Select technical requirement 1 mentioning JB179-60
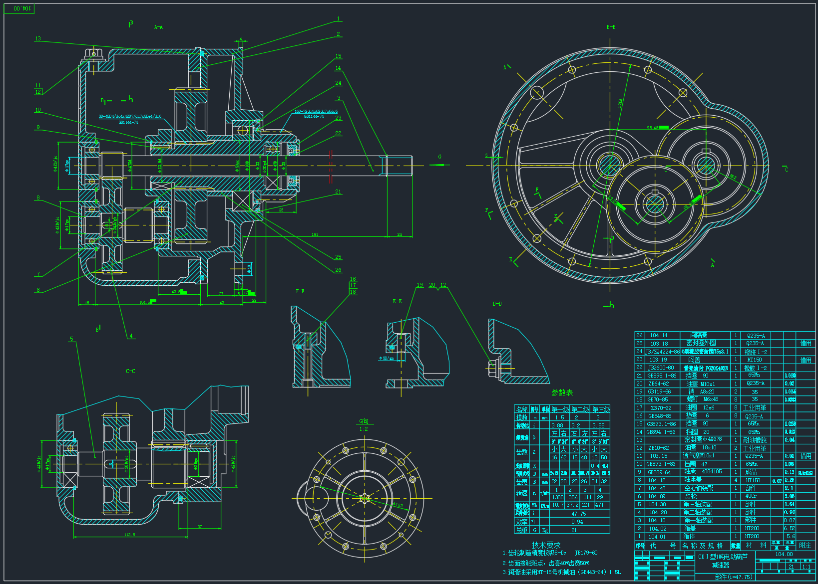Image resolution: width=818 pixels, height=584 pixels. point(550,553)
